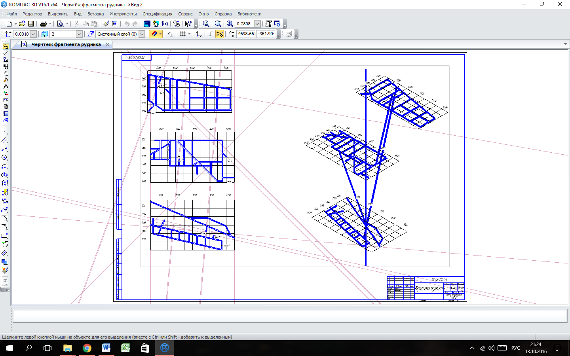The height and width of the screenshot is (356, 570).
Task: Click the local coordinate system icon
Action: pos(199,34)
